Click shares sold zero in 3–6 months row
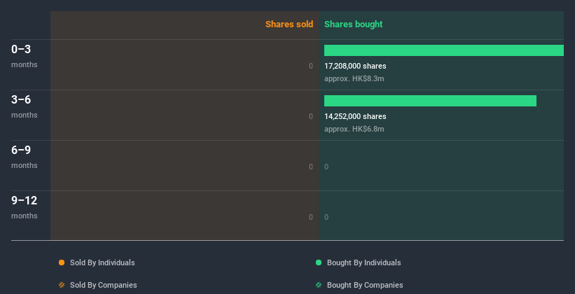575x294 pixels. coord(311,116)
